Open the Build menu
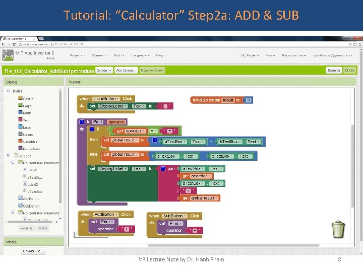Viewport: 363px width, 272px height. 119,55
